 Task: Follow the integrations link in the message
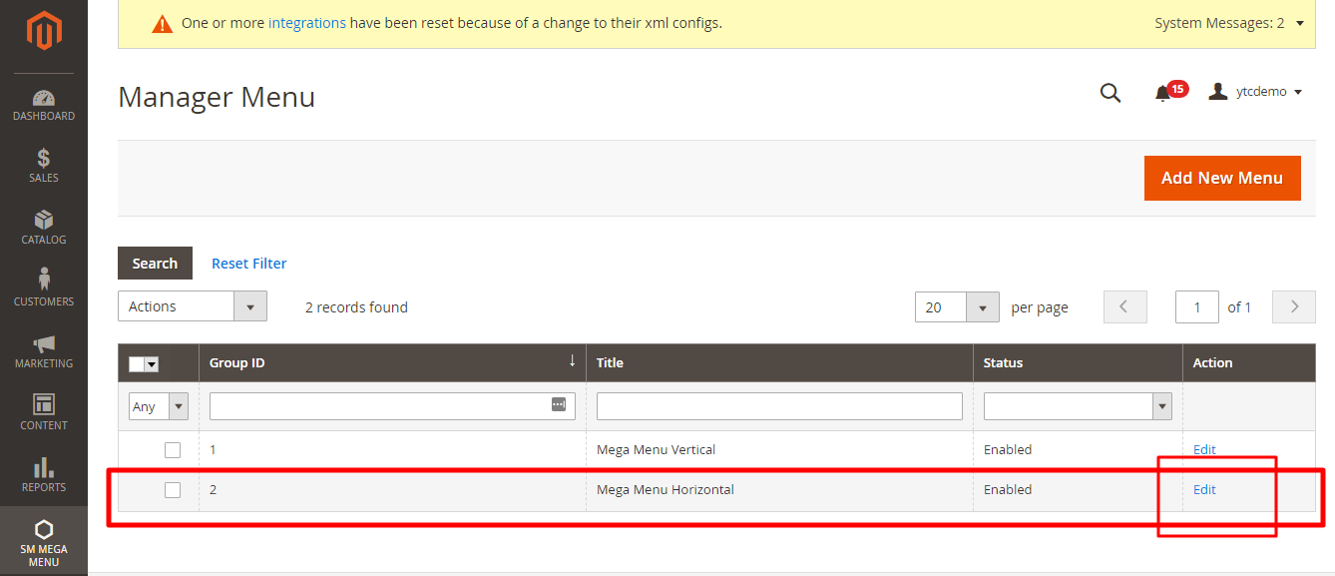[x=307, y=23]
